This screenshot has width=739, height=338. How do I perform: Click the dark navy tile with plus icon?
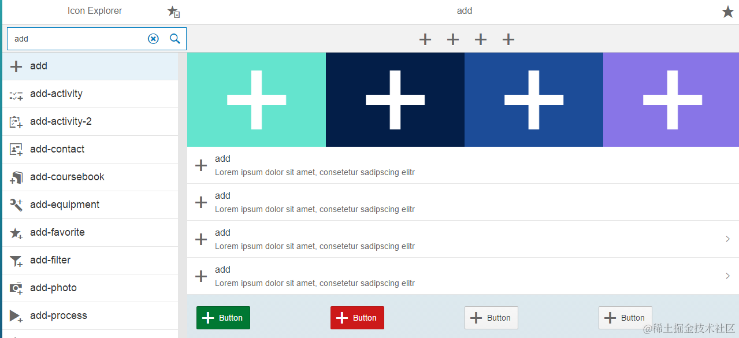[x=395, y=99]
